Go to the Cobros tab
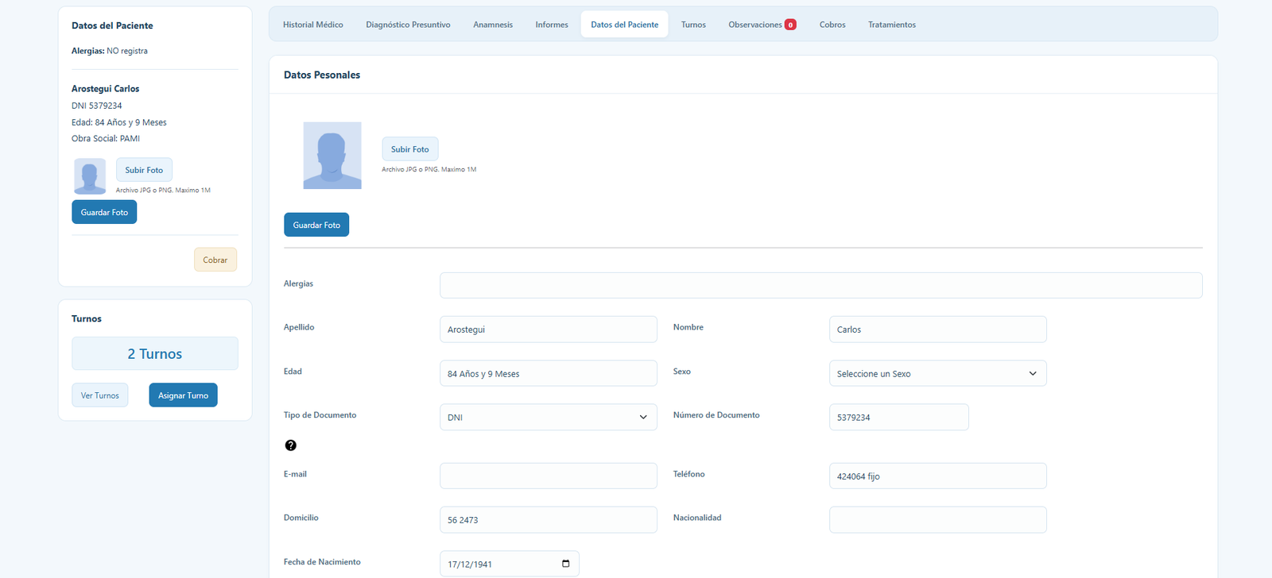The height and width of the screenshot is (578, 1272). pos(832,25)
